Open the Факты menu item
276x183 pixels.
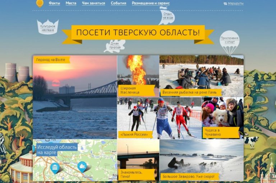[x=54, y=3]
